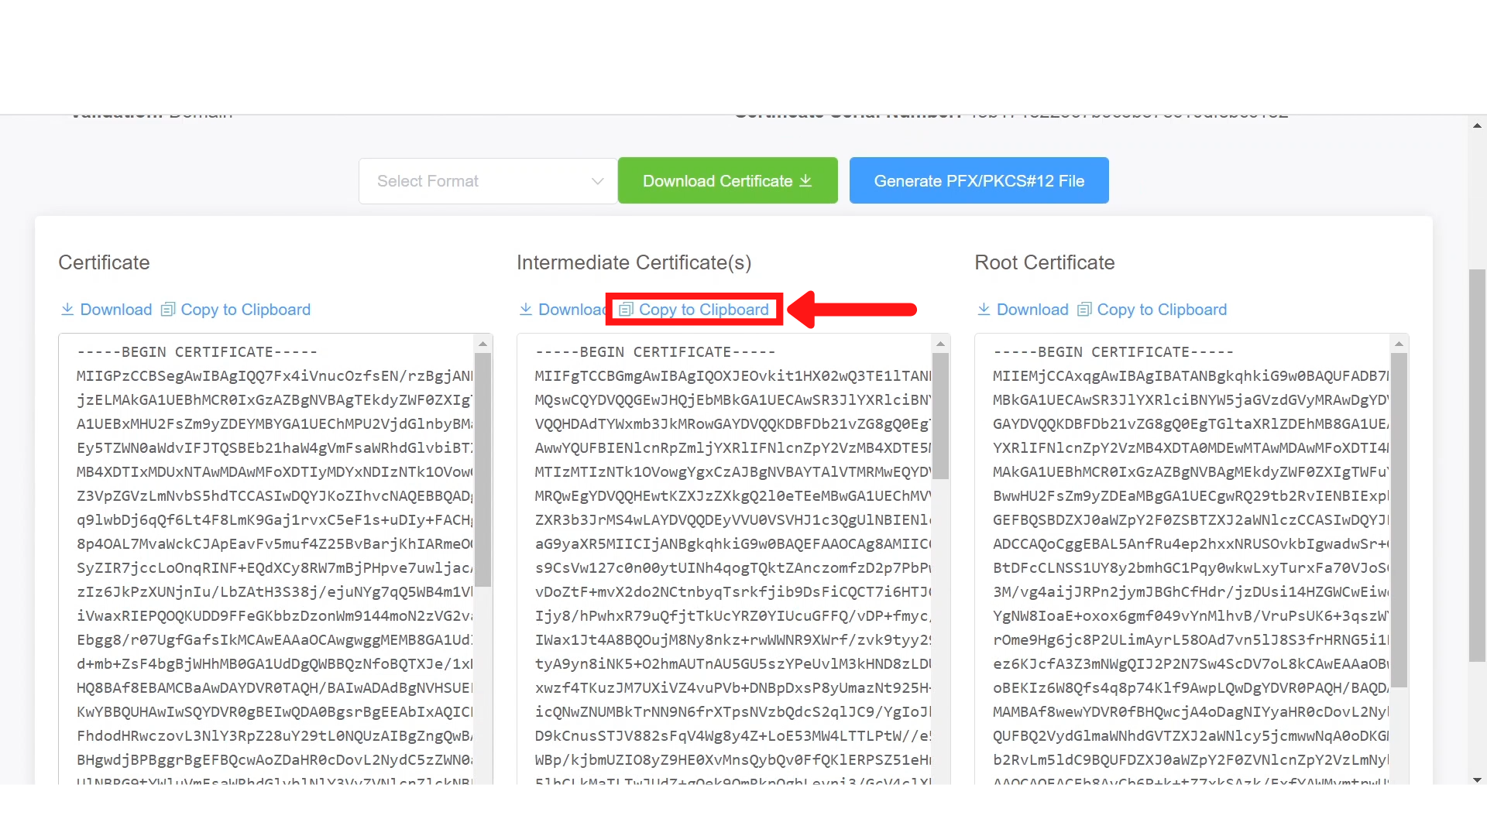1487x836 pixels.
Task: Select Certificate section tab
Action: pyautogui.click(x=105, y=262)
